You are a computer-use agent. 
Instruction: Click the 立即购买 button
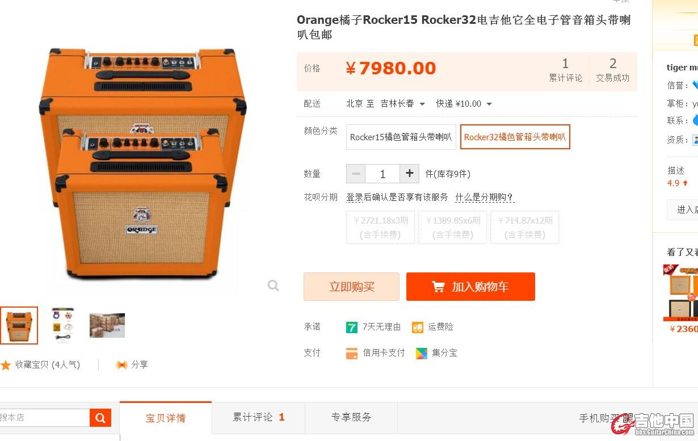click(x=352, y=287)
